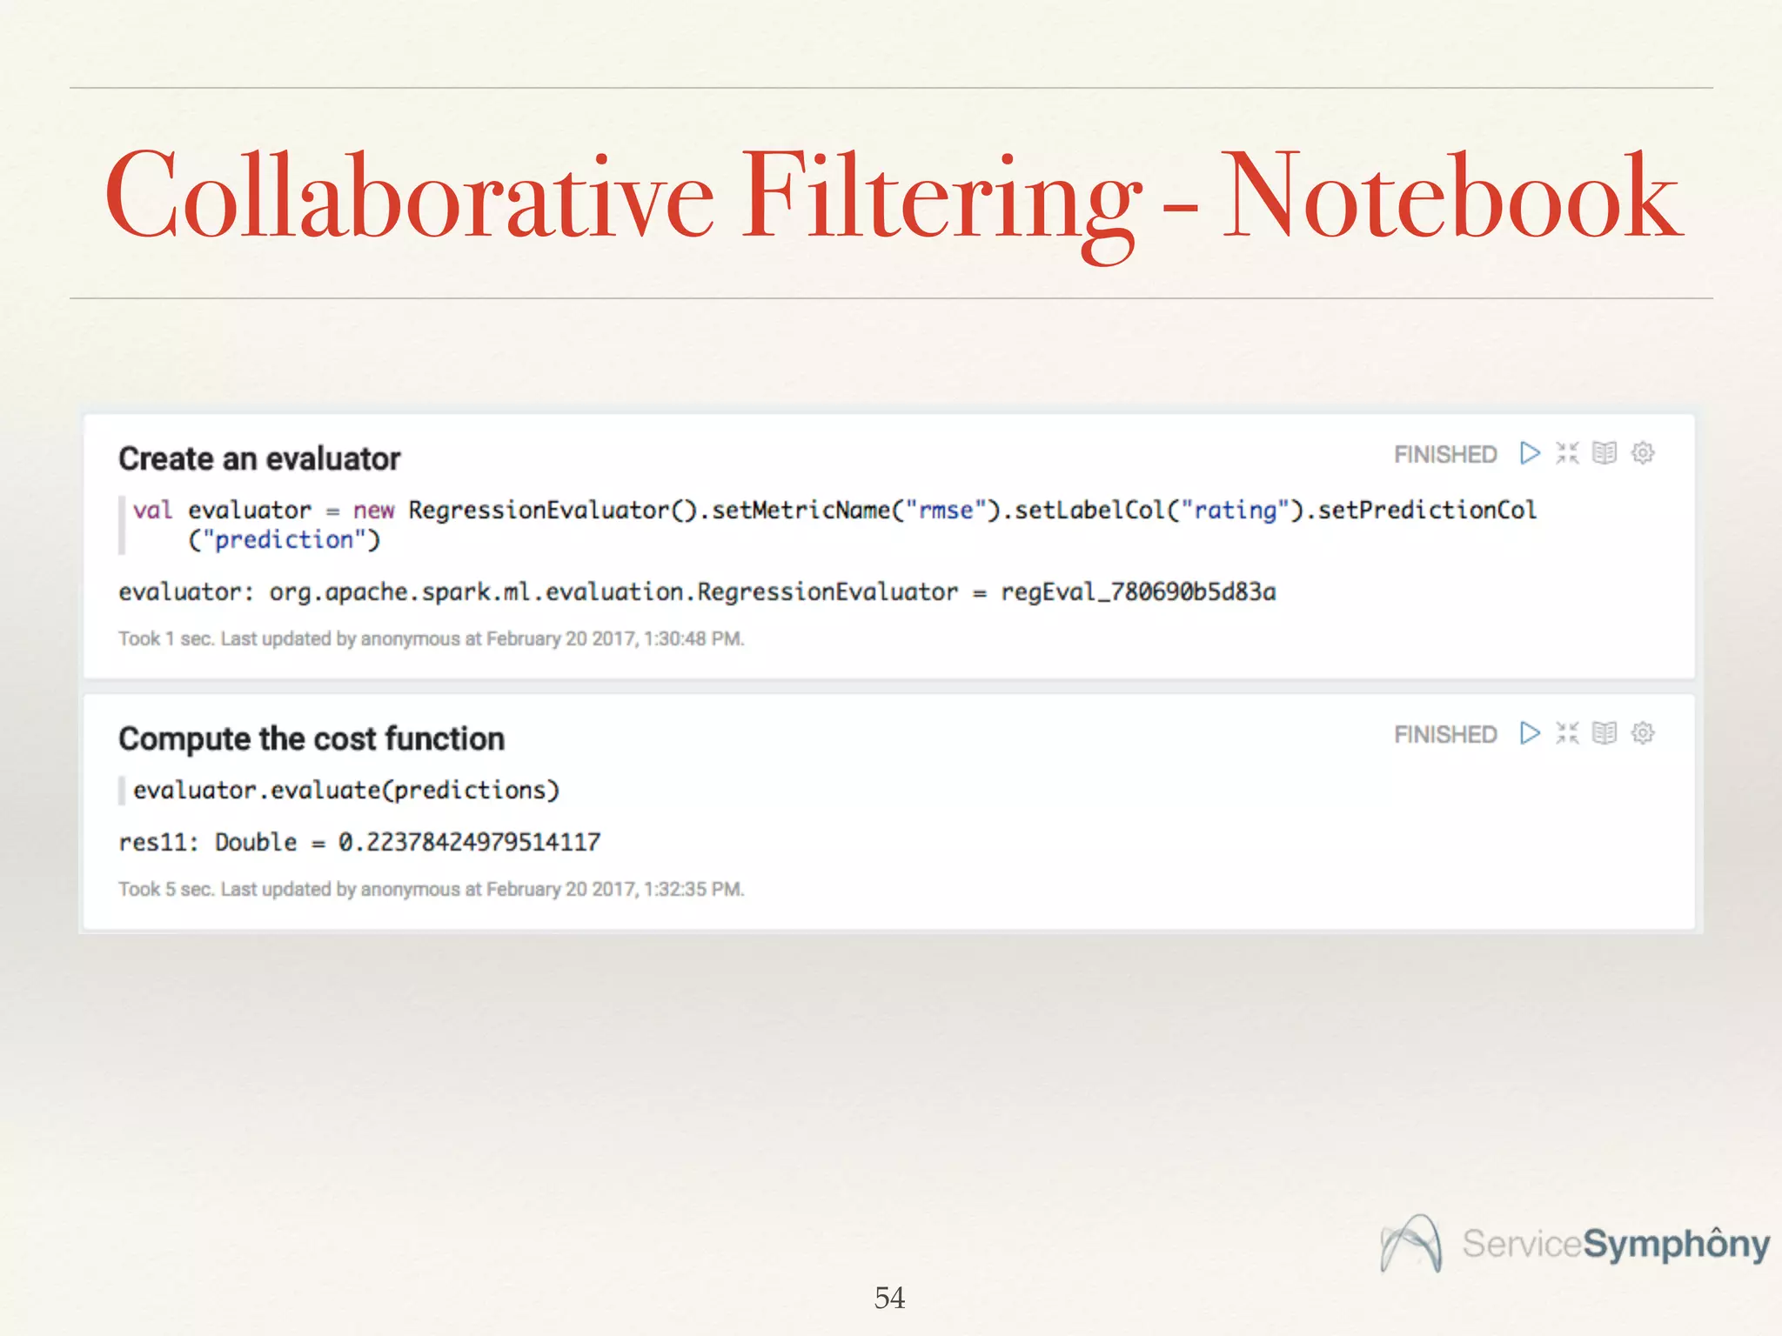Viewport: 1782px width, 1336px height.
Task: Click the 1:32:35 PM timestamp line
Action: pyautogui.click(x=431, y=890)
